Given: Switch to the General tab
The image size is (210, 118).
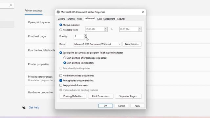Looking at the screenshot, I should (x=61, y=19).
